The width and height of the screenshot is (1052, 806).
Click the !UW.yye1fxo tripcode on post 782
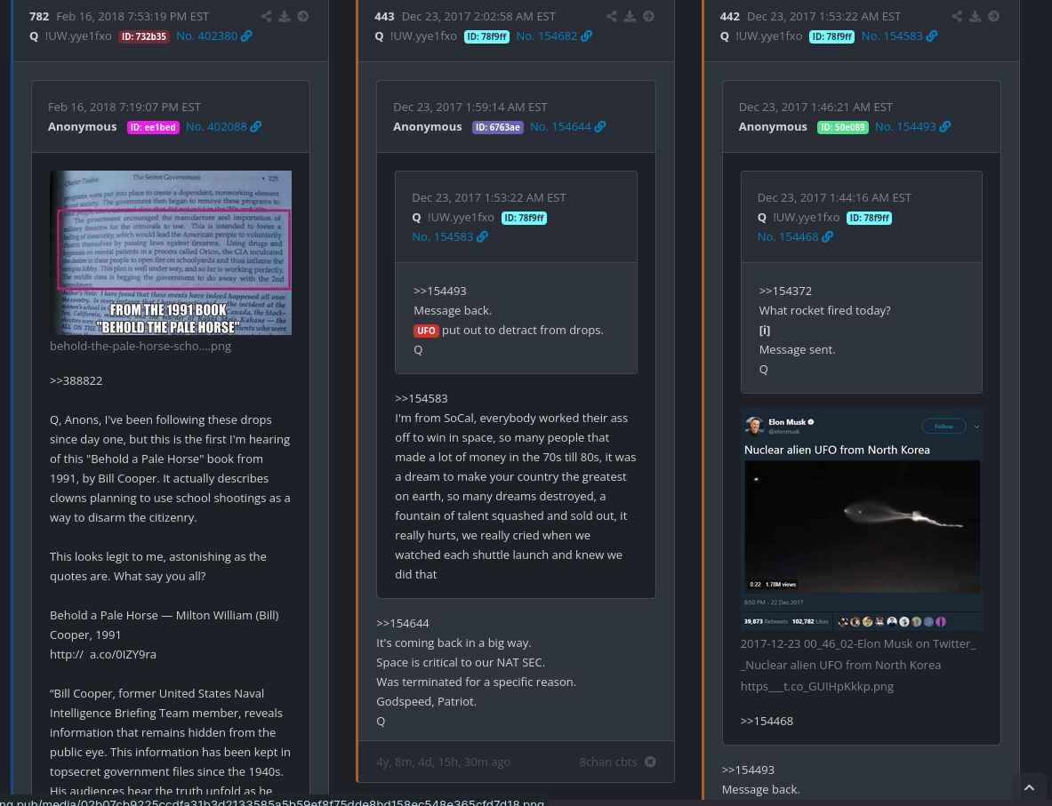(x=78, y=36)
